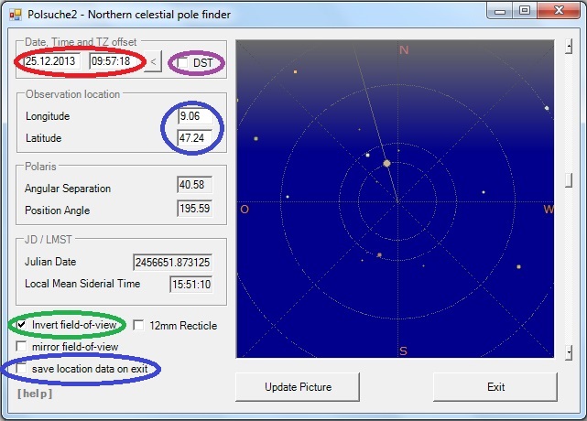Uncheck Invert field-of-view checkbox
Viewport: 587px width, 421px height.
(22, 325)
